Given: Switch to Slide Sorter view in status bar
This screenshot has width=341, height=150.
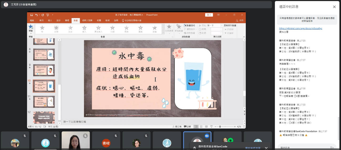Looking at the screenshot, I should pos(201,127).
